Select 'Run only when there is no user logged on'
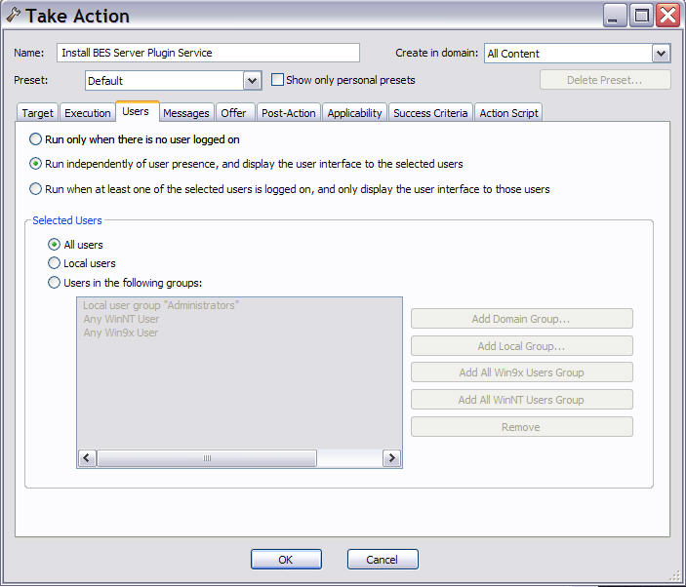The height and width of the screenshot is (587, 686). point(35,139)
